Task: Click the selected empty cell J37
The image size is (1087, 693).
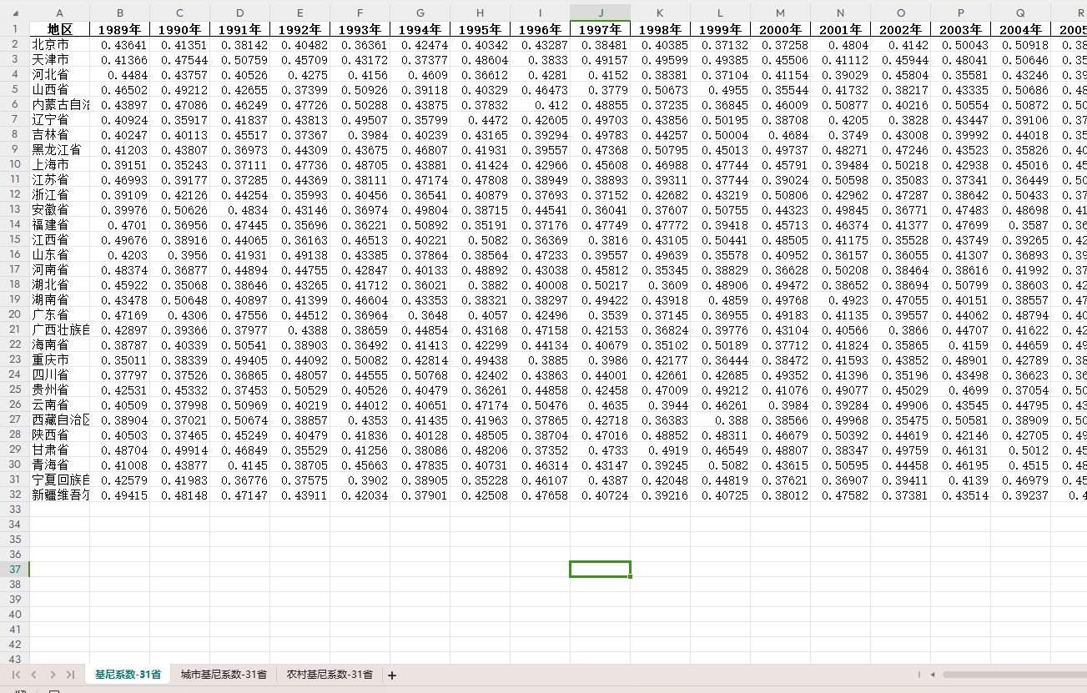Action: pyautogui.click(x=600, y=569)
